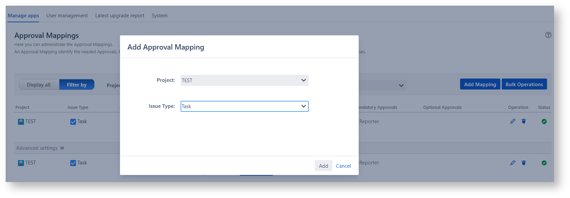Click the help question mark icon
Screen dimensions: 570x198
coord(548,35)
